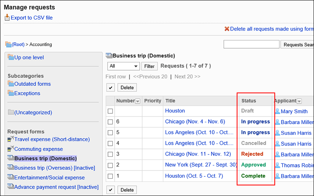Open Outdated forms subcategory
The width and height of the screenshot is (314, 196).
tap(33, 84)
